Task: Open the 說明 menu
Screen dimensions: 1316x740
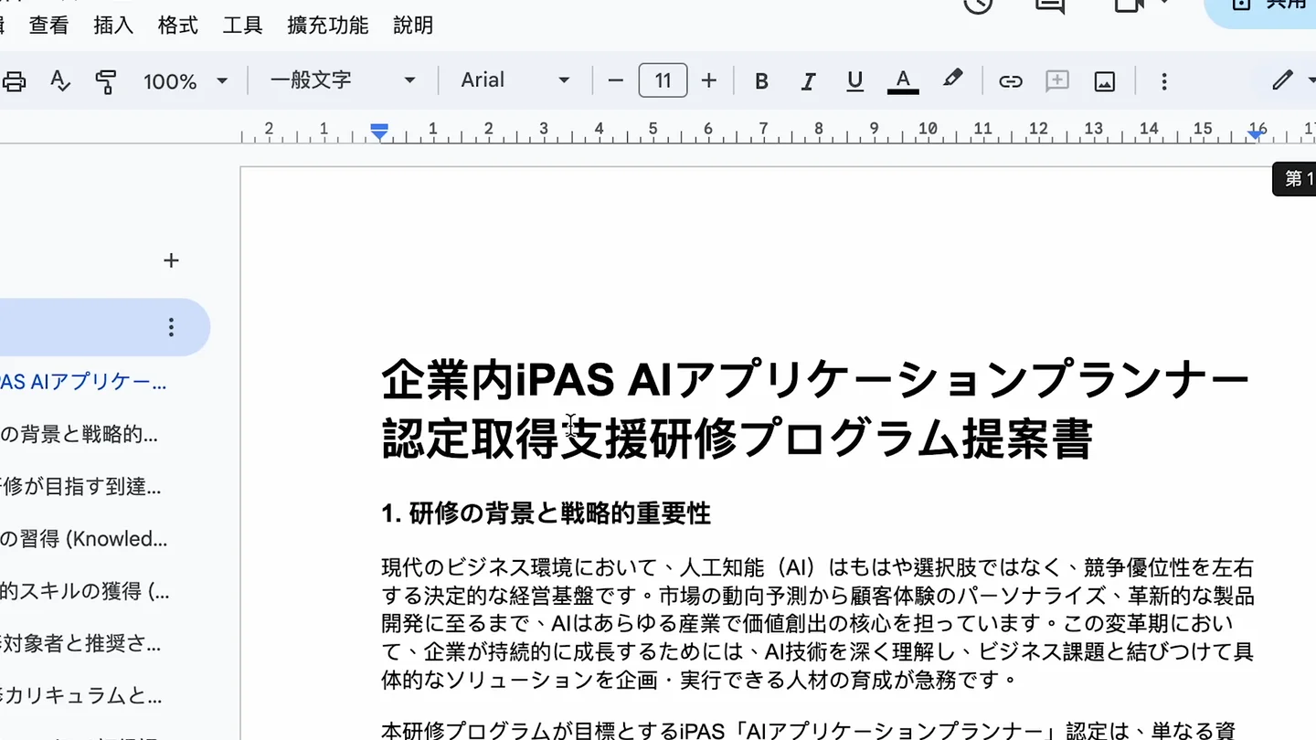Action: coord(413,26)
